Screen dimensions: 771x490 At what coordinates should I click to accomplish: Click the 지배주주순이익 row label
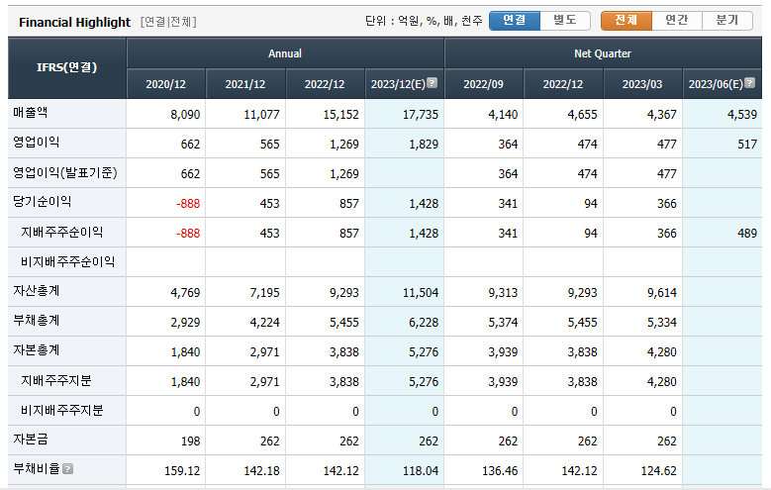pos(62,233)
